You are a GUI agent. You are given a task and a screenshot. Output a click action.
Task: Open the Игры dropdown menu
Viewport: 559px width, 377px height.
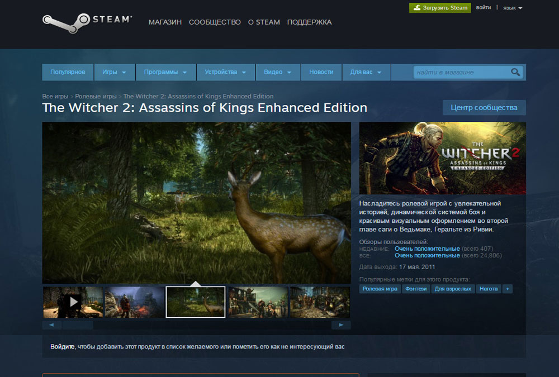(115, 72)
